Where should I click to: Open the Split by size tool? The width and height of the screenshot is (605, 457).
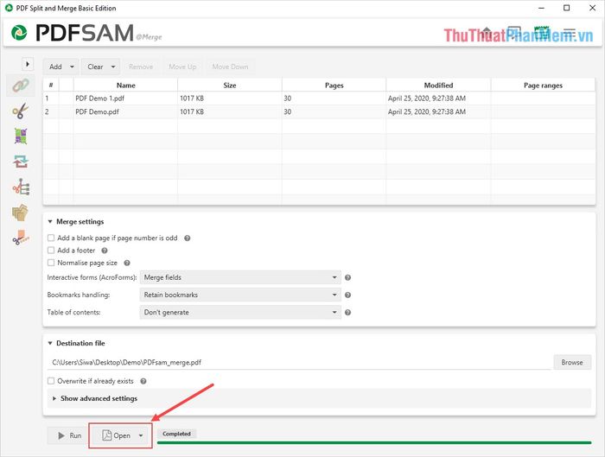coord(19,238)
